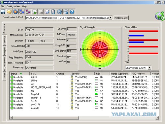Screen dimensions: 165x124
Task: Click the orange target circle toolbar icon
Action: (x=16, y=12)
